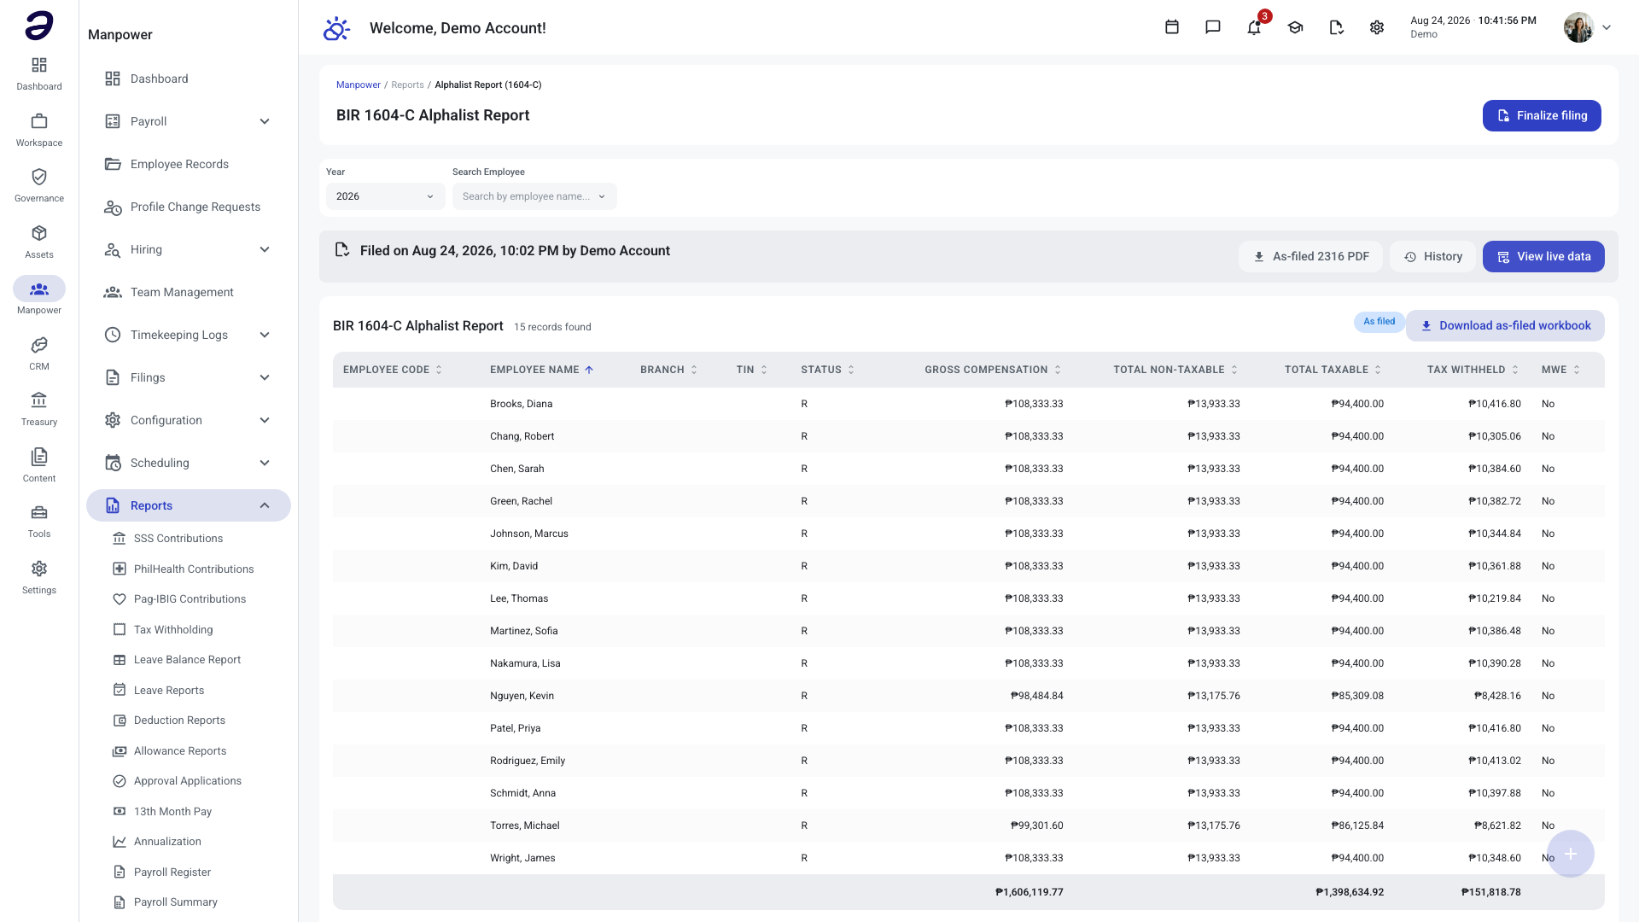Sort by Employee Name column
Screen dimensions: 1639x922
pos(541,370)
